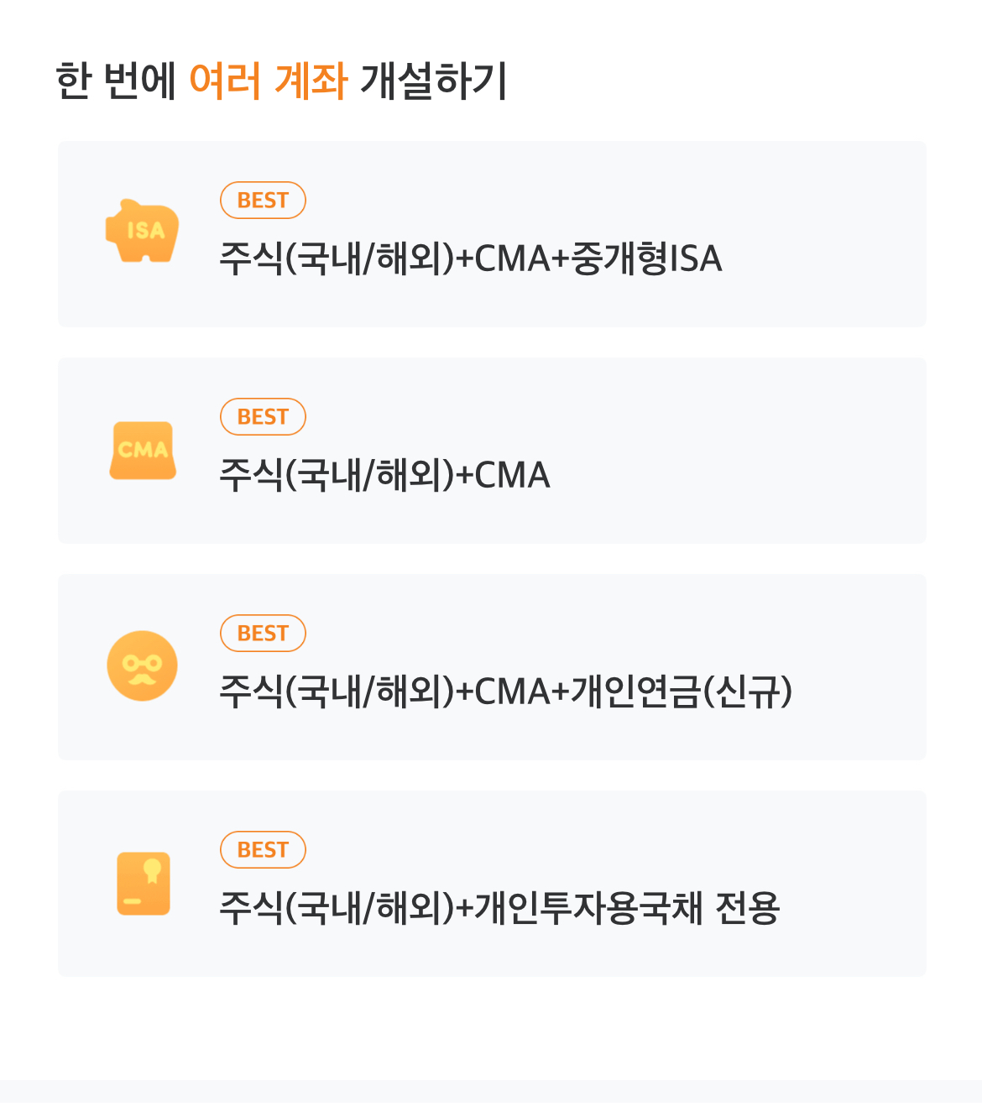Click the BEST badge above 주식(국내/해외)+CMA option
982x1117 pixels.
coord(263,417)
